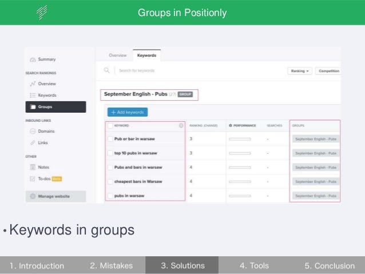
Task: Click keyword 'pubs in warsaw'
Action: pos(129,196)
